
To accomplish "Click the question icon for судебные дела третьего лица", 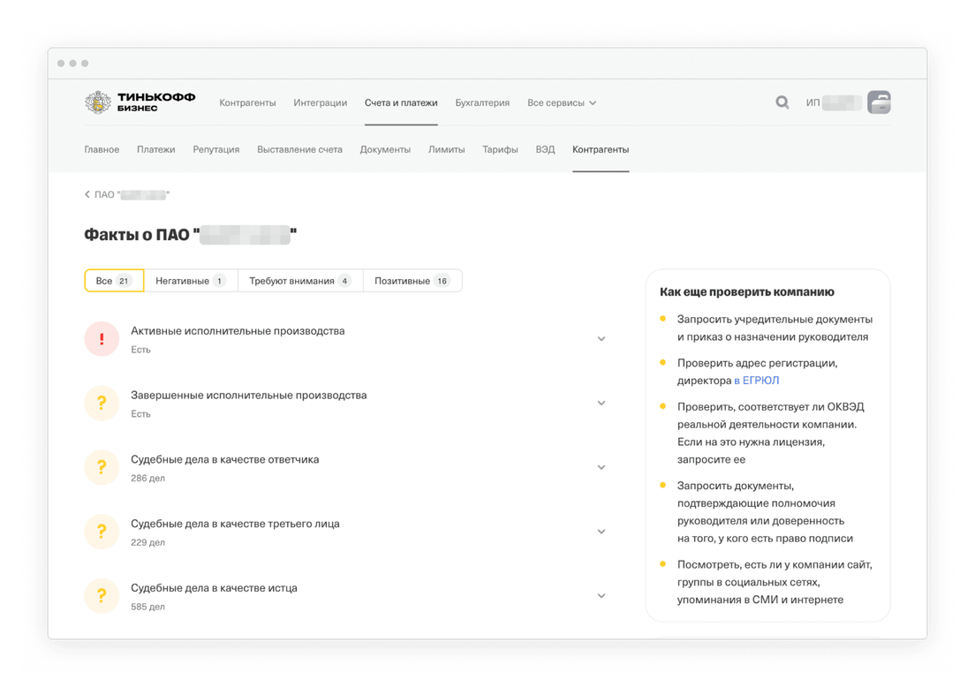I will point(102,532).
